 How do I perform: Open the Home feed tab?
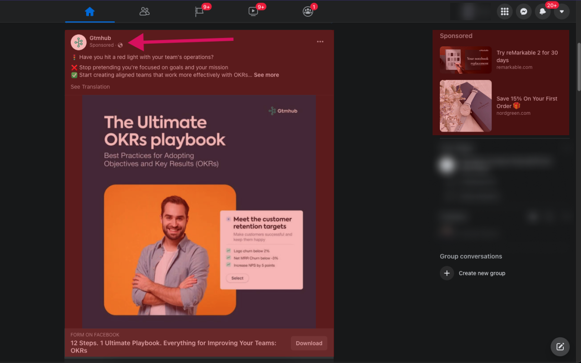tap(90, 11)
